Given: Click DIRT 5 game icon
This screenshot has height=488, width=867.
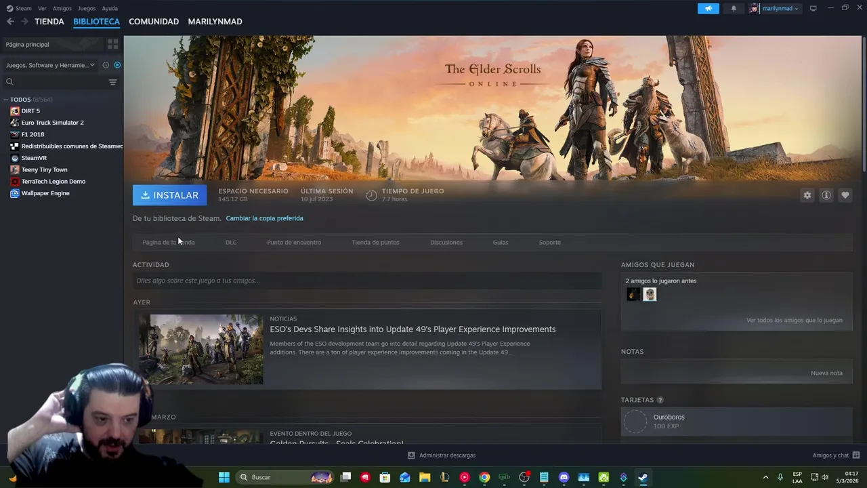Looking at the screenshot, I should (x=15, y=111).
